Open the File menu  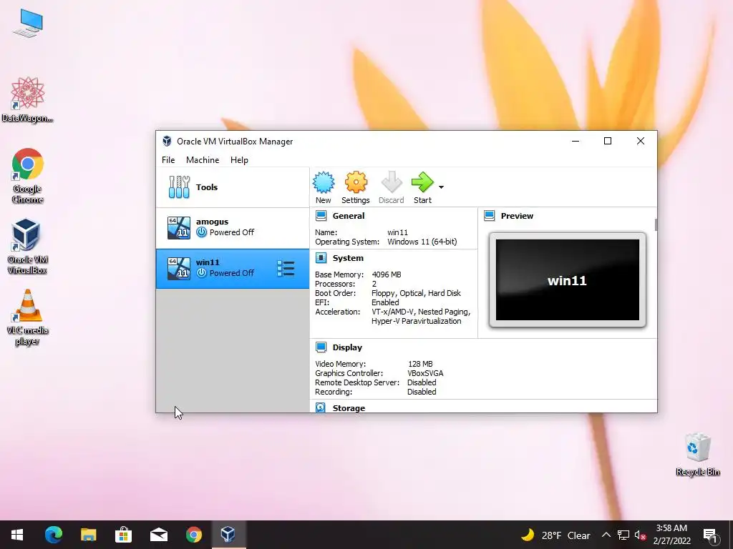(x=168, y=160)
